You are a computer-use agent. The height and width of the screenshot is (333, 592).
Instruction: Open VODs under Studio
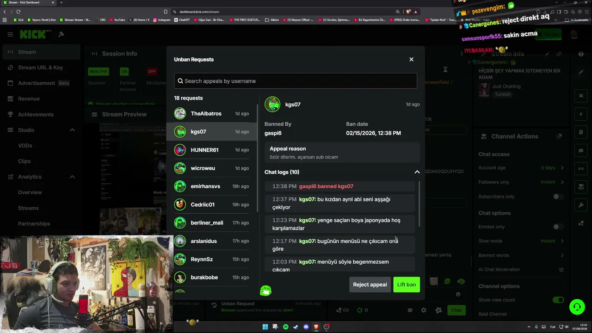click(25, 146)
